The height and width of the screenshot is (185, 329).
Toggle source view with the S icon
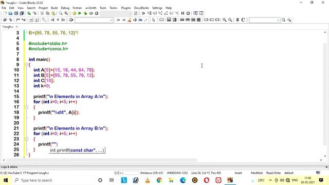click(x=237, y=20)
